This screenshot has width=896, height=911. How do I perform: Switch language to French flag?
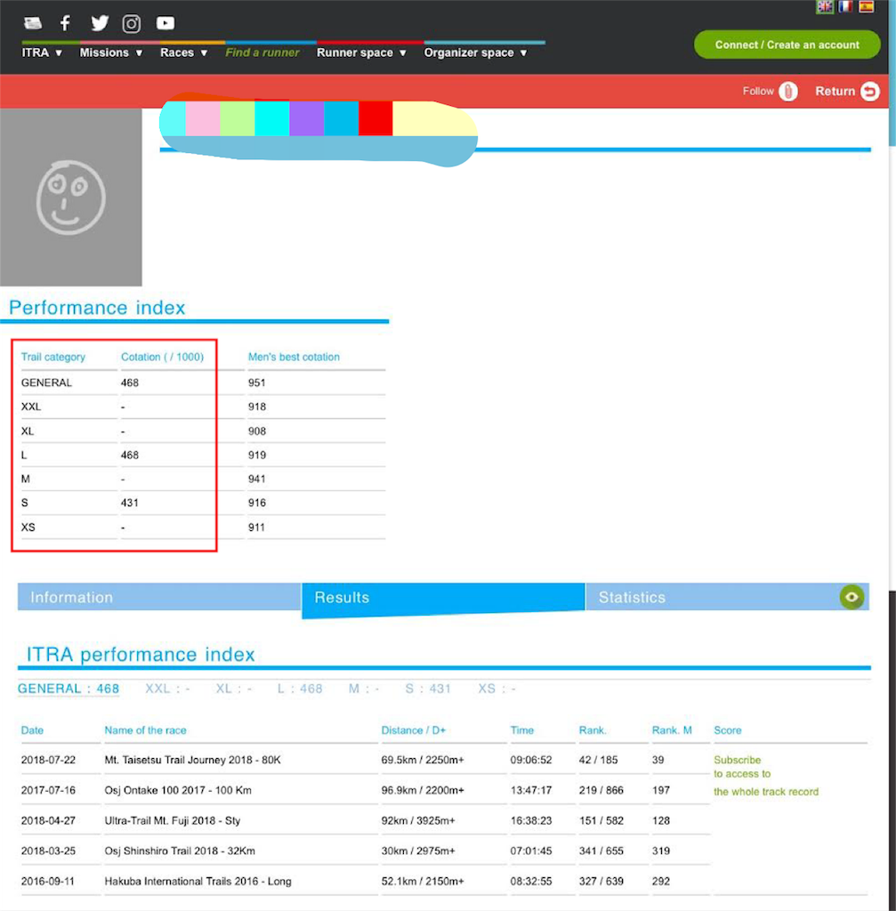click(845, 6)
